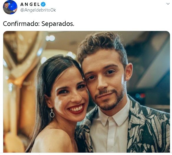Viewport: 172px width, 155px height.
Task: Click the man's curly hair in photo
Action: [x=102, y=45]
